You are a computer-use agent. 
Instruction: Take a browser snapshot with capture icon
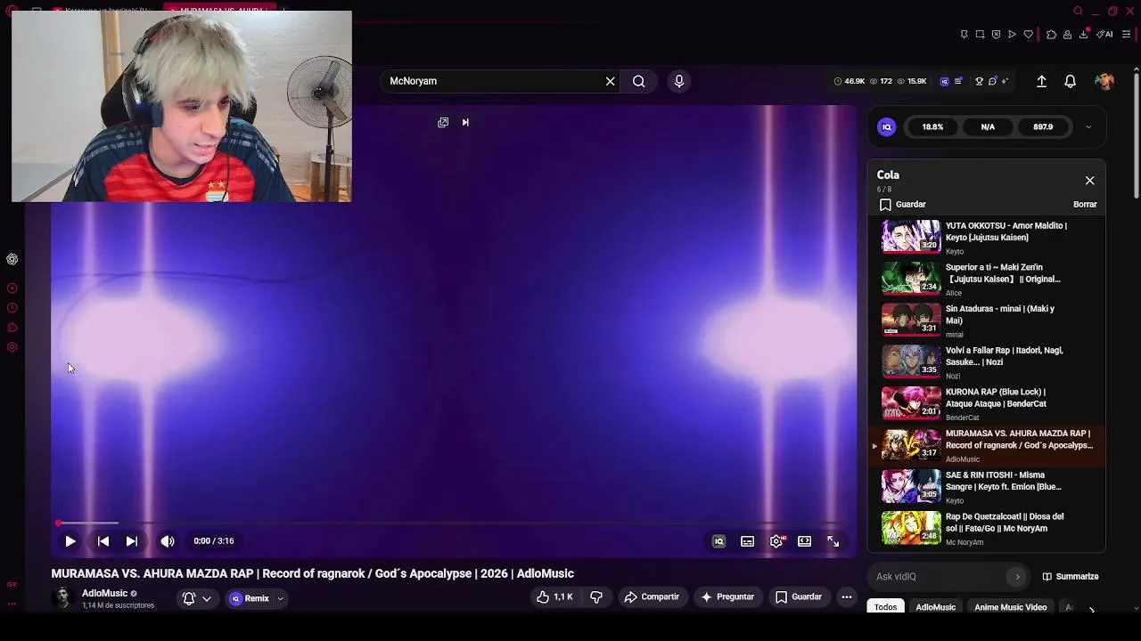point(980,35)
